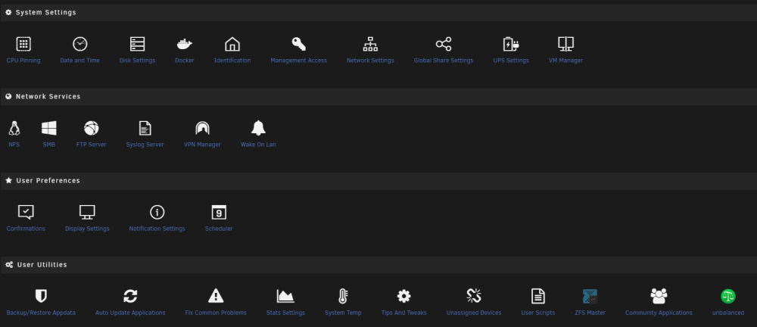Open the Backup/Restore Appdata shield icon
Image resolution: width=757 pixels, height=327 pixels.
41,296
